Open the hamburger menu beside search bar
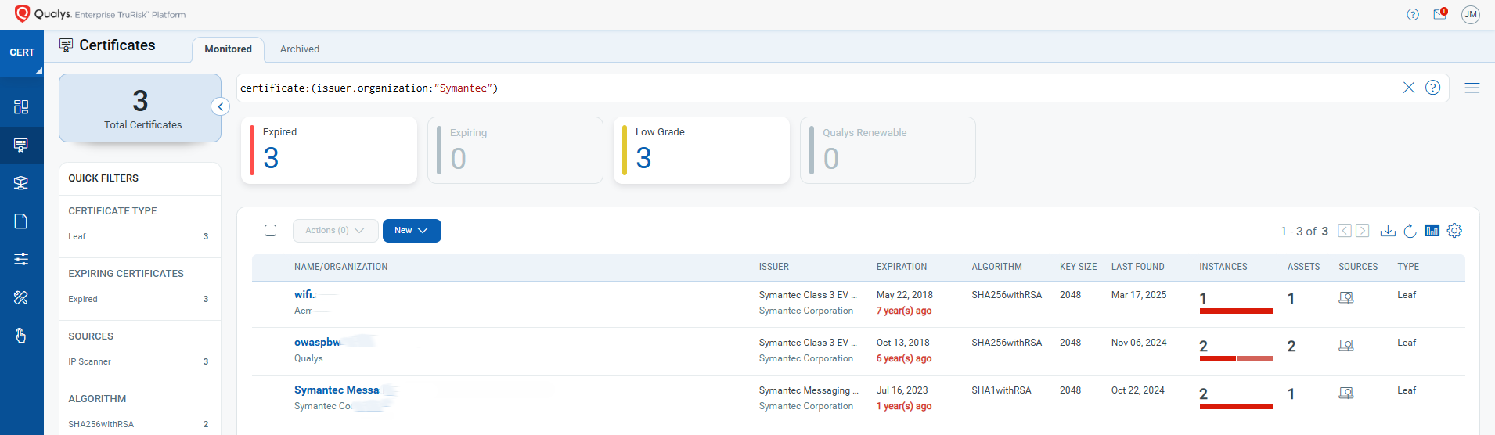 pos(1472,88)
